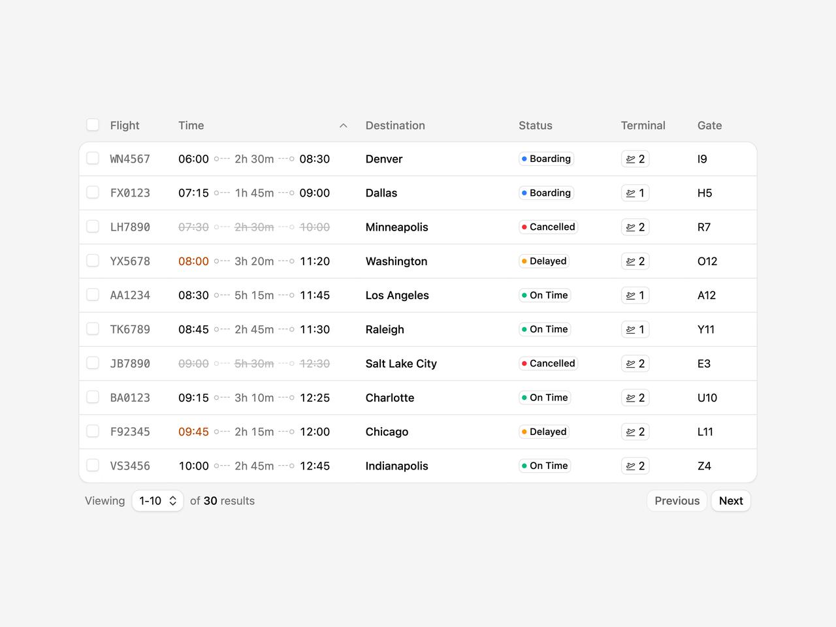Viewport: 836px width, 627px height.
Task: Click destination Los Angeles
Action: pos(397,295)
